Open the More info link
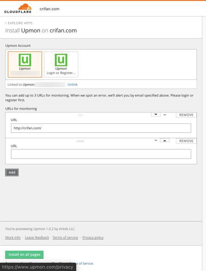 coord(13,238)
